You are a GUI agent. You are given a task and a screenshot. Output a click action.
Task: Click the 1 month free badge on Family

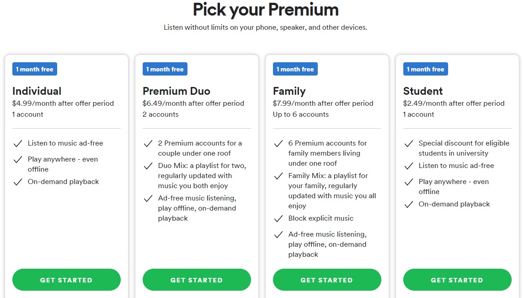tap(295, 69)
